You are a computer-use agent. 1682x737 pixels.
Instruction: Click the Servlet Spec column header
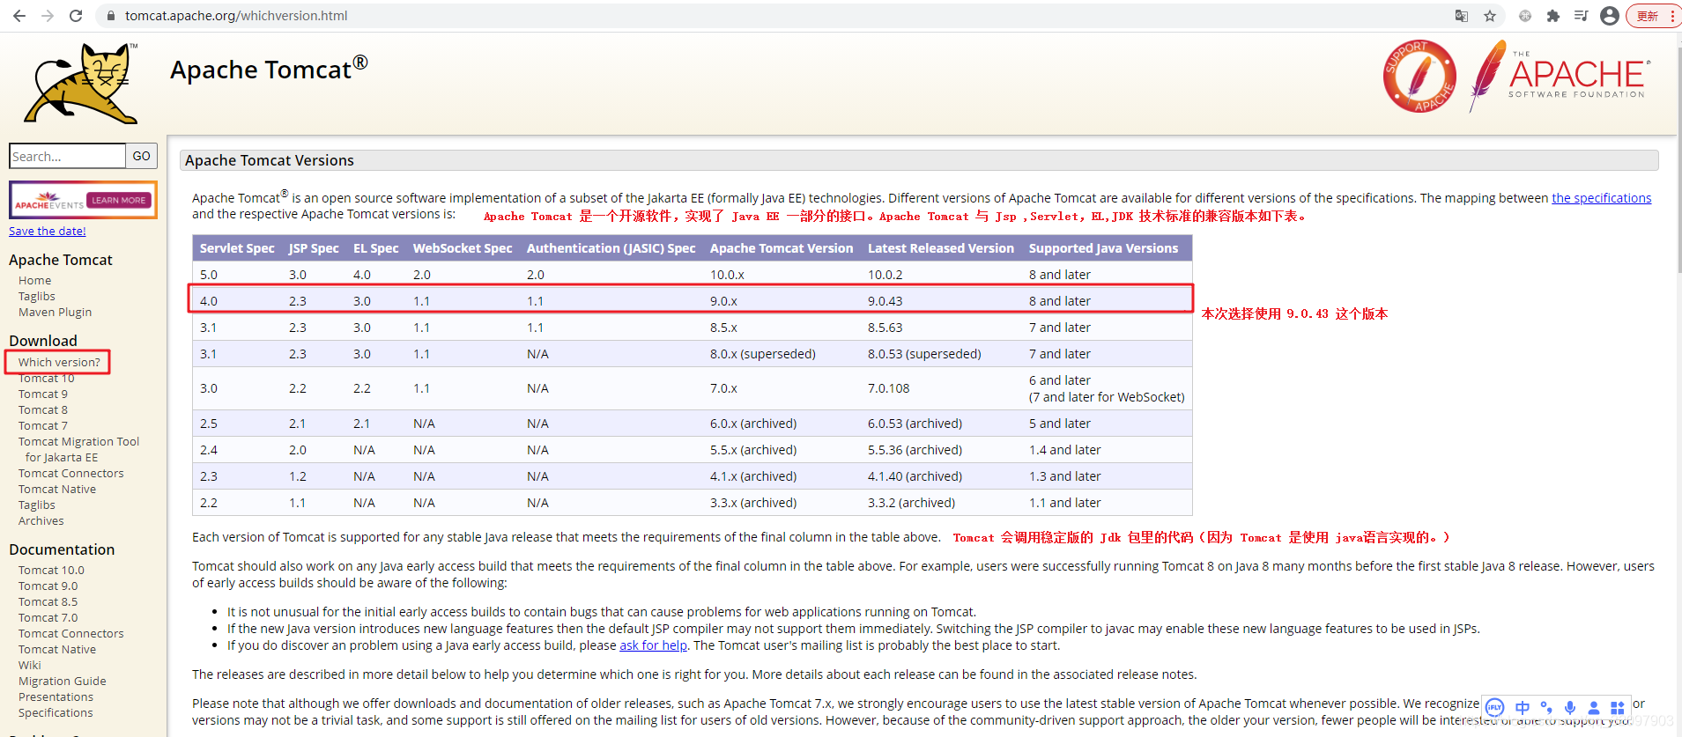tap(237, 248)
